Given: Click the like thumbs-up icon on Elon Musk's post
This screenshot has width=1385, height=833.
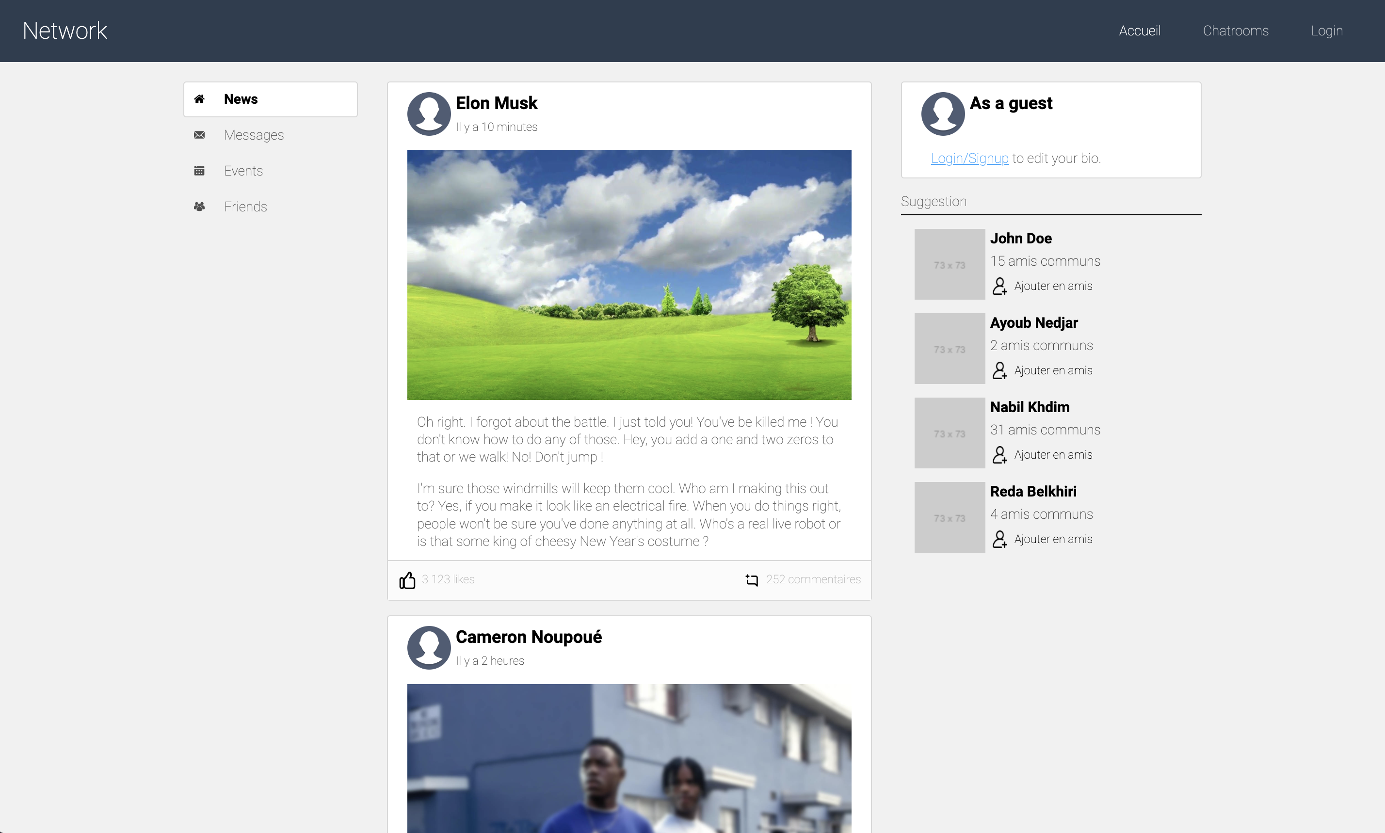Looking at the screenshot, I should coord(406,579).
